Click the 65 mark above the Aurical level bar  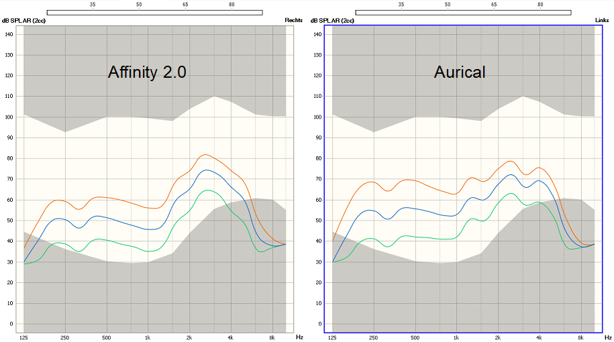494,4
